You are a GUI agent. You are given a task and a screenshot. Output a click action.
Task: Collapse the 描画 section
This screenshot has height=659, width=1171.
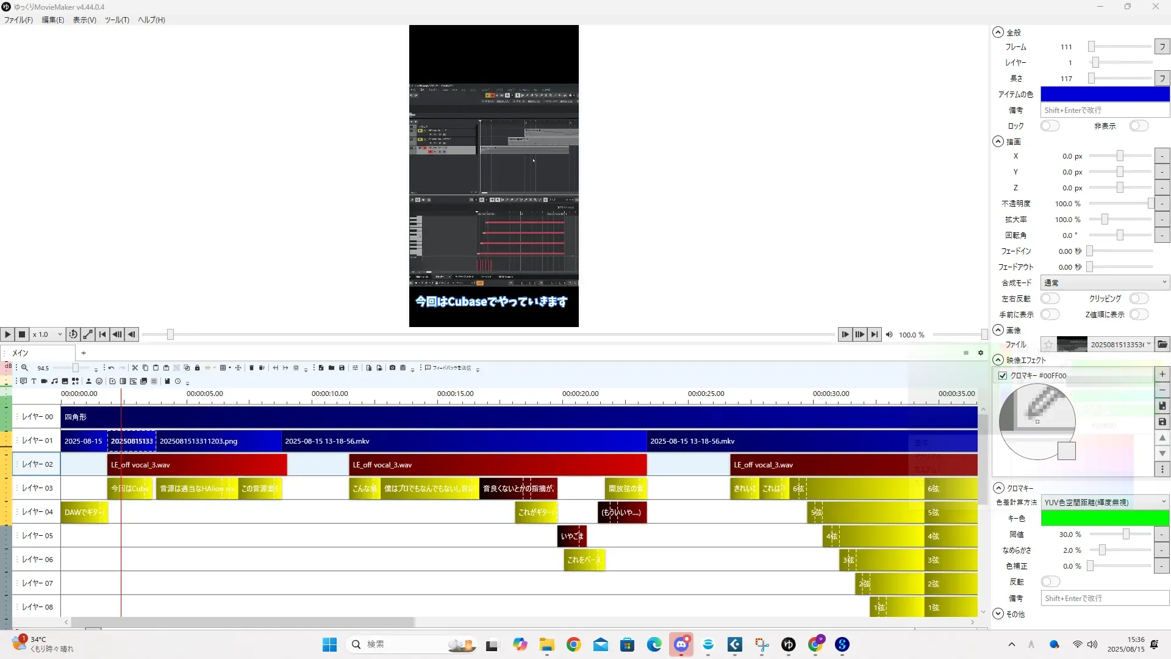click(998, 142)
